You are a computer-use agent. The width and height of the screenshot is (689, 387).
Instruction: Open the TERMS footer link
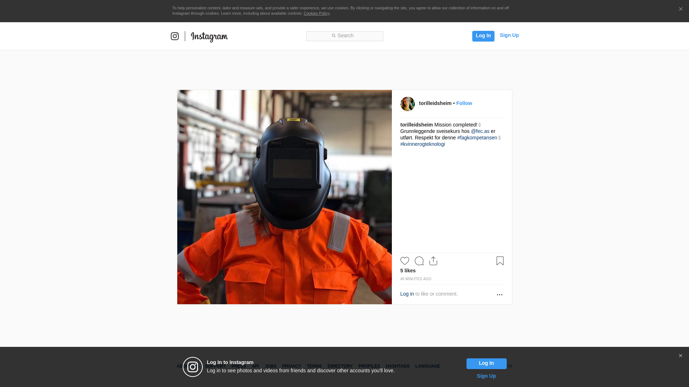(x=314, y=366)
